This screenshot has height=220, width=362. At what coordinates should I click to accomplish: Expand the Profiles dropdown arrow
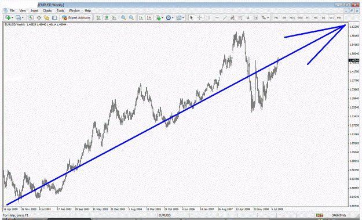pos(23,18)
